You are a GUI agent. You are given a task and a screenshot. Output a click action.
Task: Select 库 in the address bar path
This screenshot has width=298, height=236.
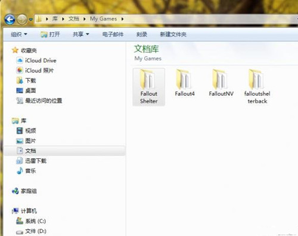coord(55,19)
